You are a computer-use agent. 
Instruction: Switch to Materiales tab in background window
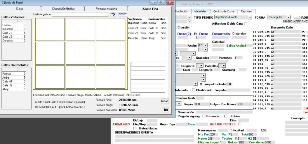point(200,11)
